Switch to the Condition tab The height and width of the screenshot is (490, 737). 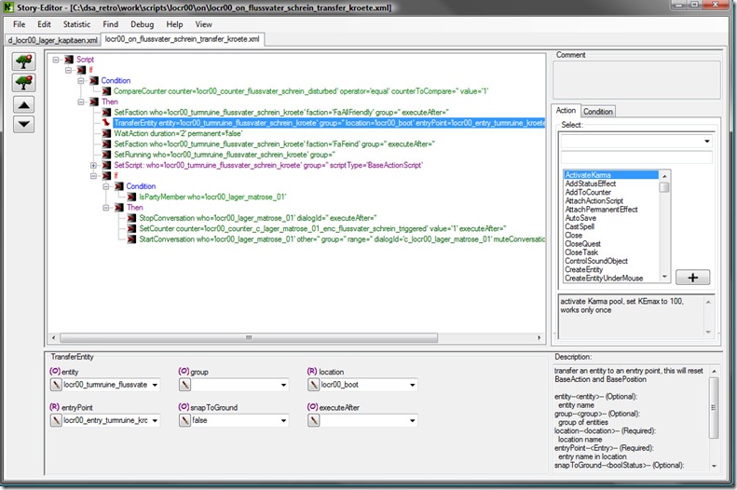point(597,111)
